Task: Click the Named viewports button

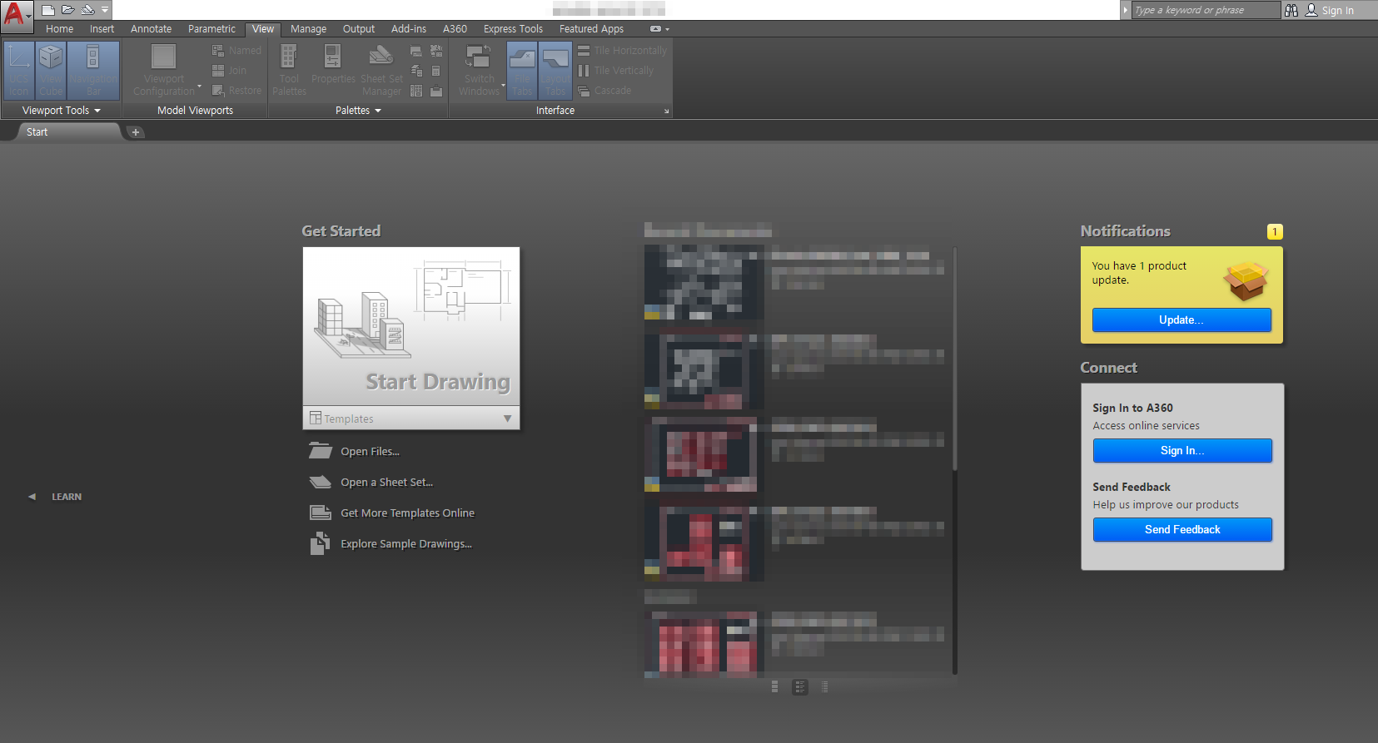Action: click(x=236, y=51)
